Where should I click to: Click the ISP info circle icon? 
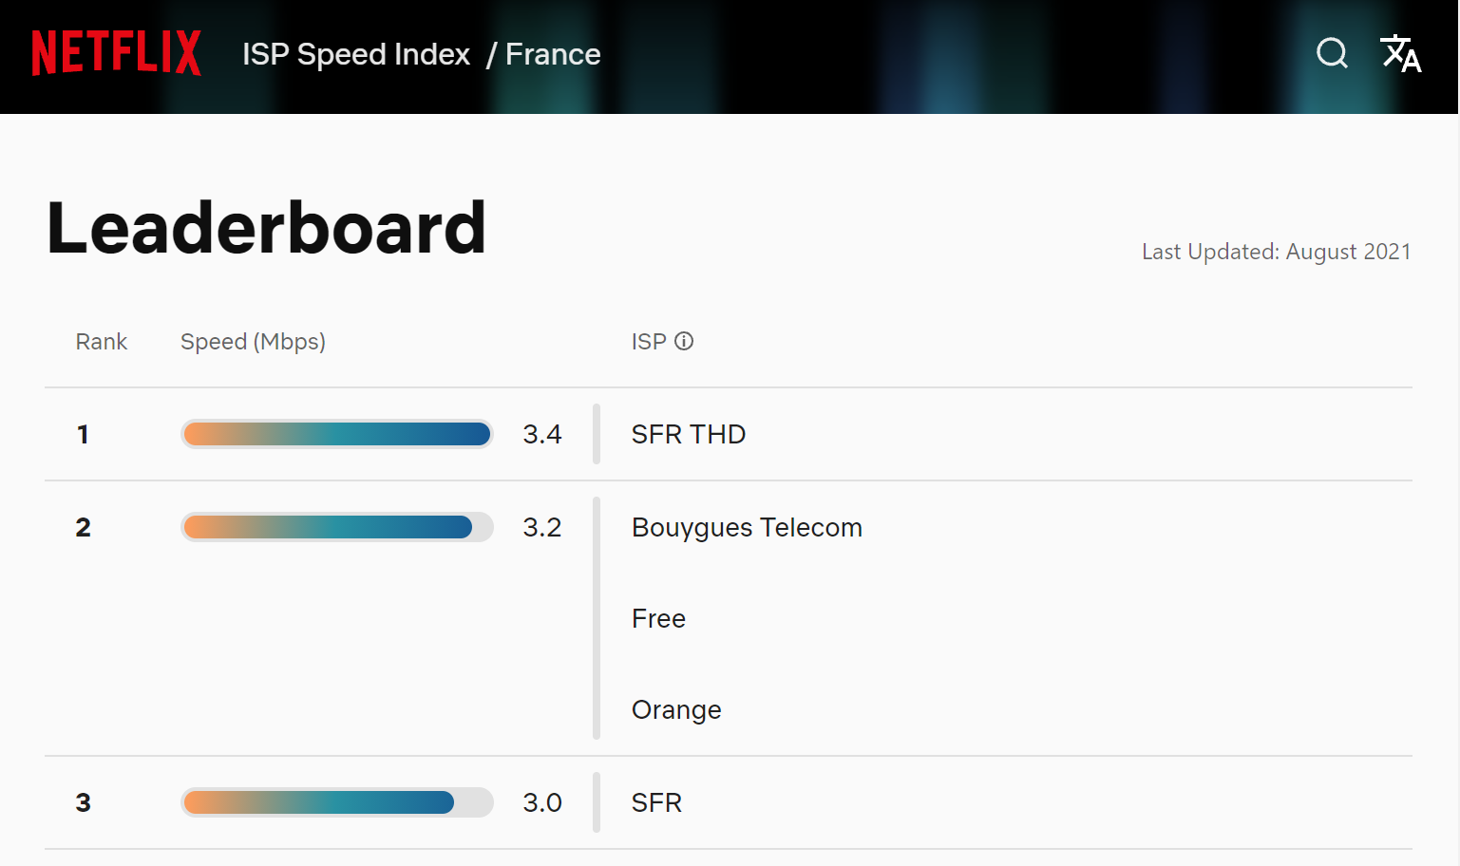[x=684, y=341]
